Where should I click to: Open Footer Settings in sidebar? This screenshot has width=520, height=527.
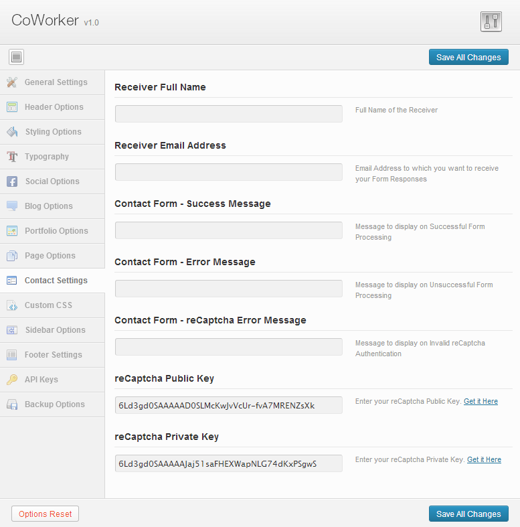[52, 355]
